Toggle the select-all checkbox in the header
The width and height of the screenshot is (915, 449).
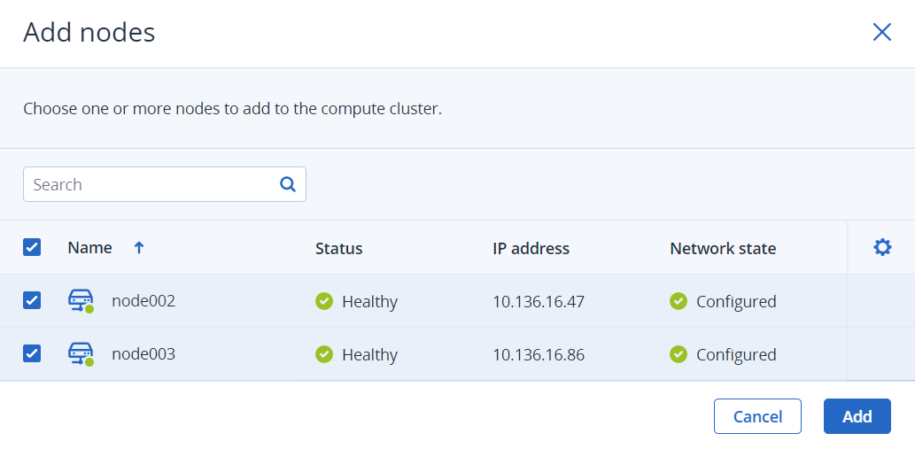[32, 247]
